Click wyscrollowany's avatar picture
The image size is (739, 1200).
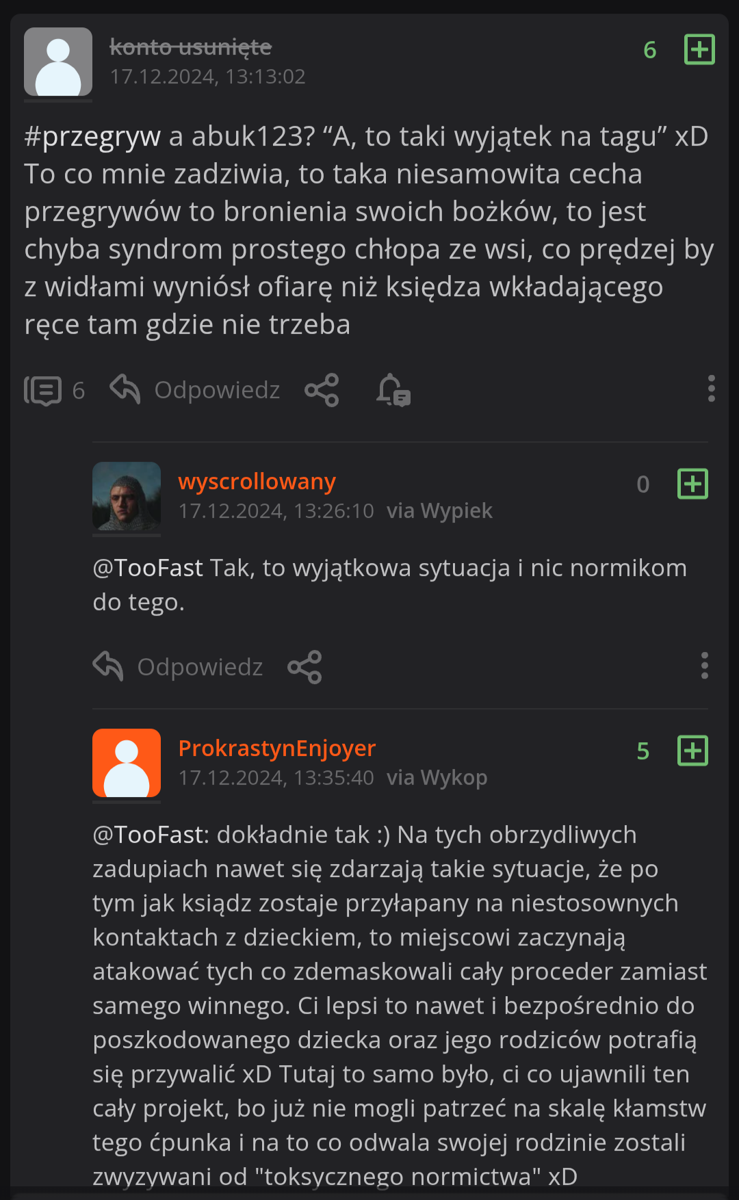point(127,497)
